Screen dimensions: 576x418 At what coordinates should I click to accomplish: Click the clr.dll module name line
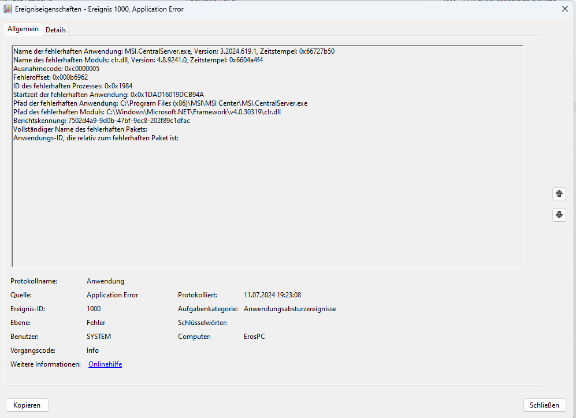point(138,60)
